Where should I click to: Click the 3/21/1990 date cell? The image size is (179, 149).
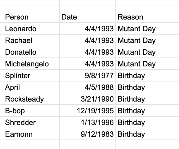pyautogui.click(x=88, y=99)
